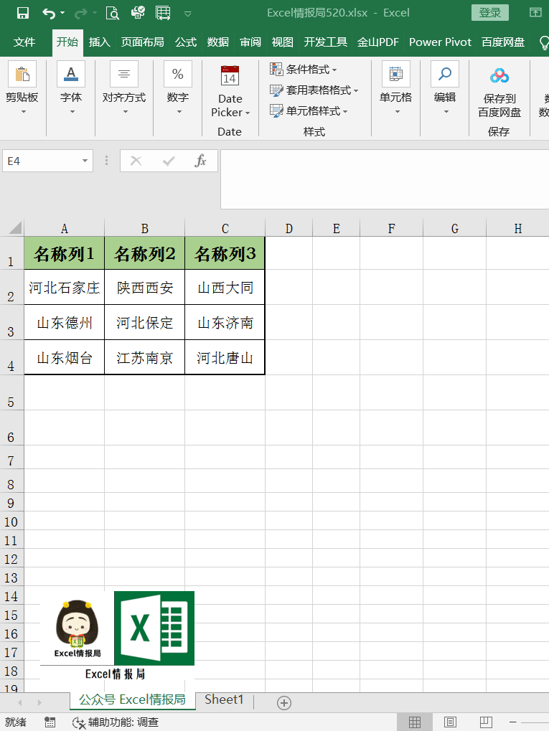Click the green Login button

click(489, 13)
